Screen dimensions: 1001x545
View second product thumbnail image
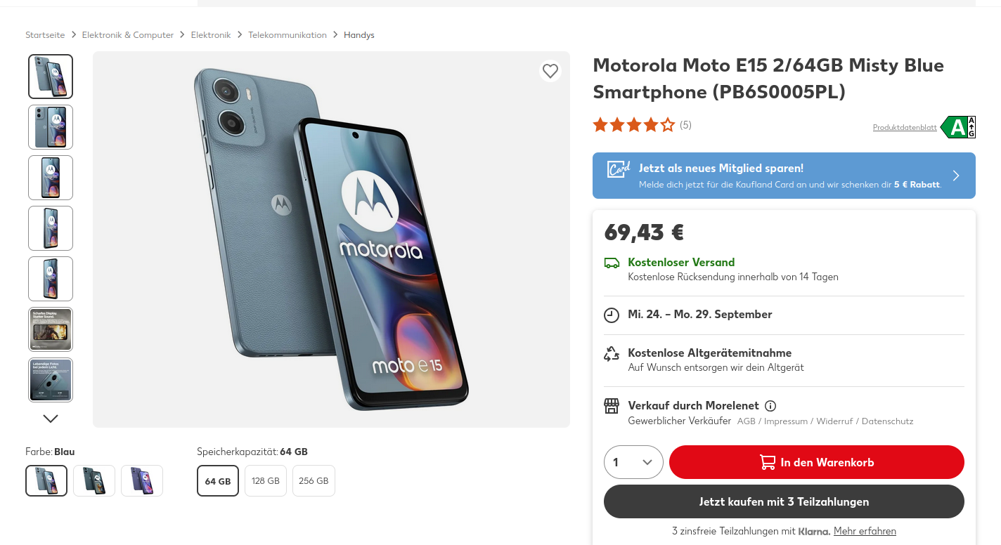[51, 127]
